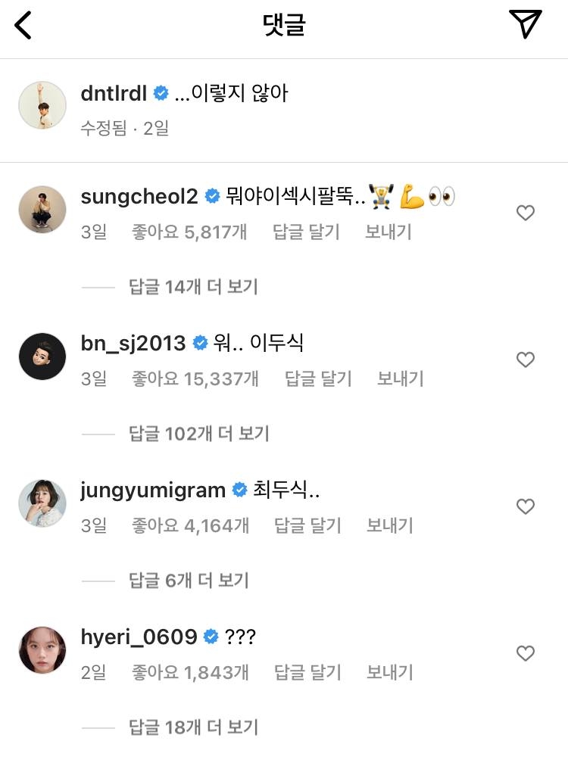Send jungyumigram's comment via 보내기
The height and width of the screenshot is (766, 568).
coord(389,525)
